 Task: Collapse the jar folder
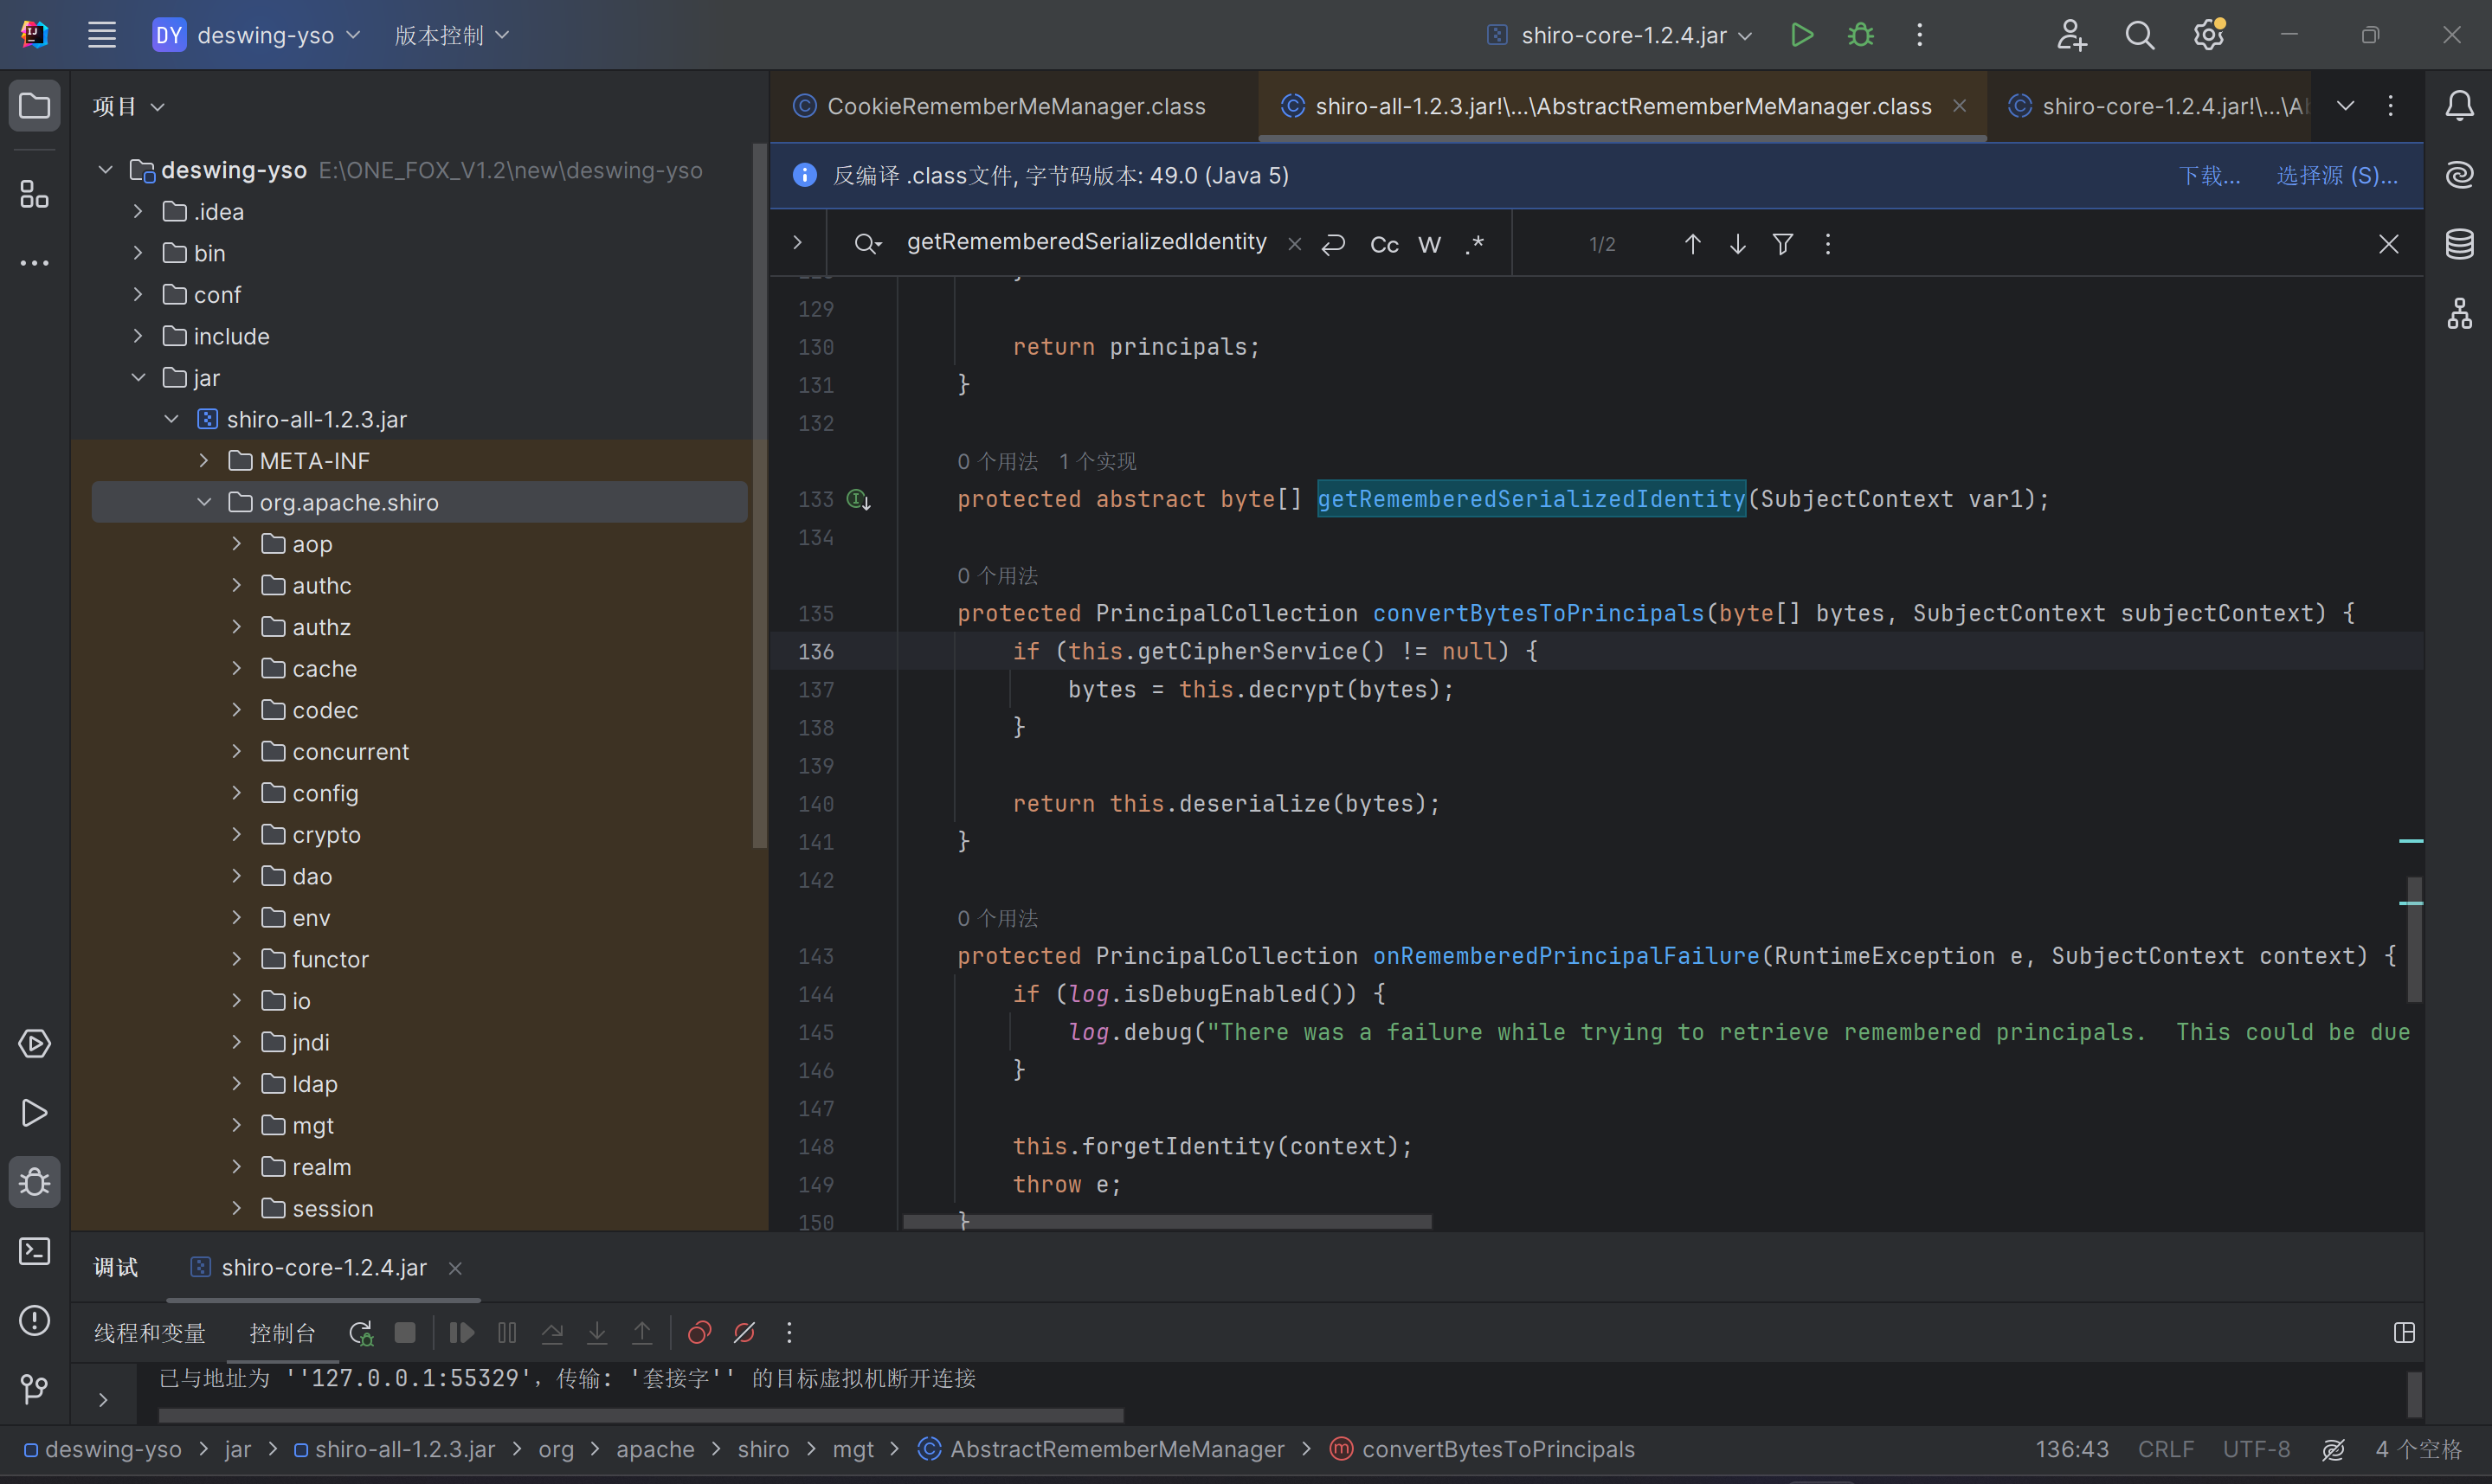click(138, 377)
